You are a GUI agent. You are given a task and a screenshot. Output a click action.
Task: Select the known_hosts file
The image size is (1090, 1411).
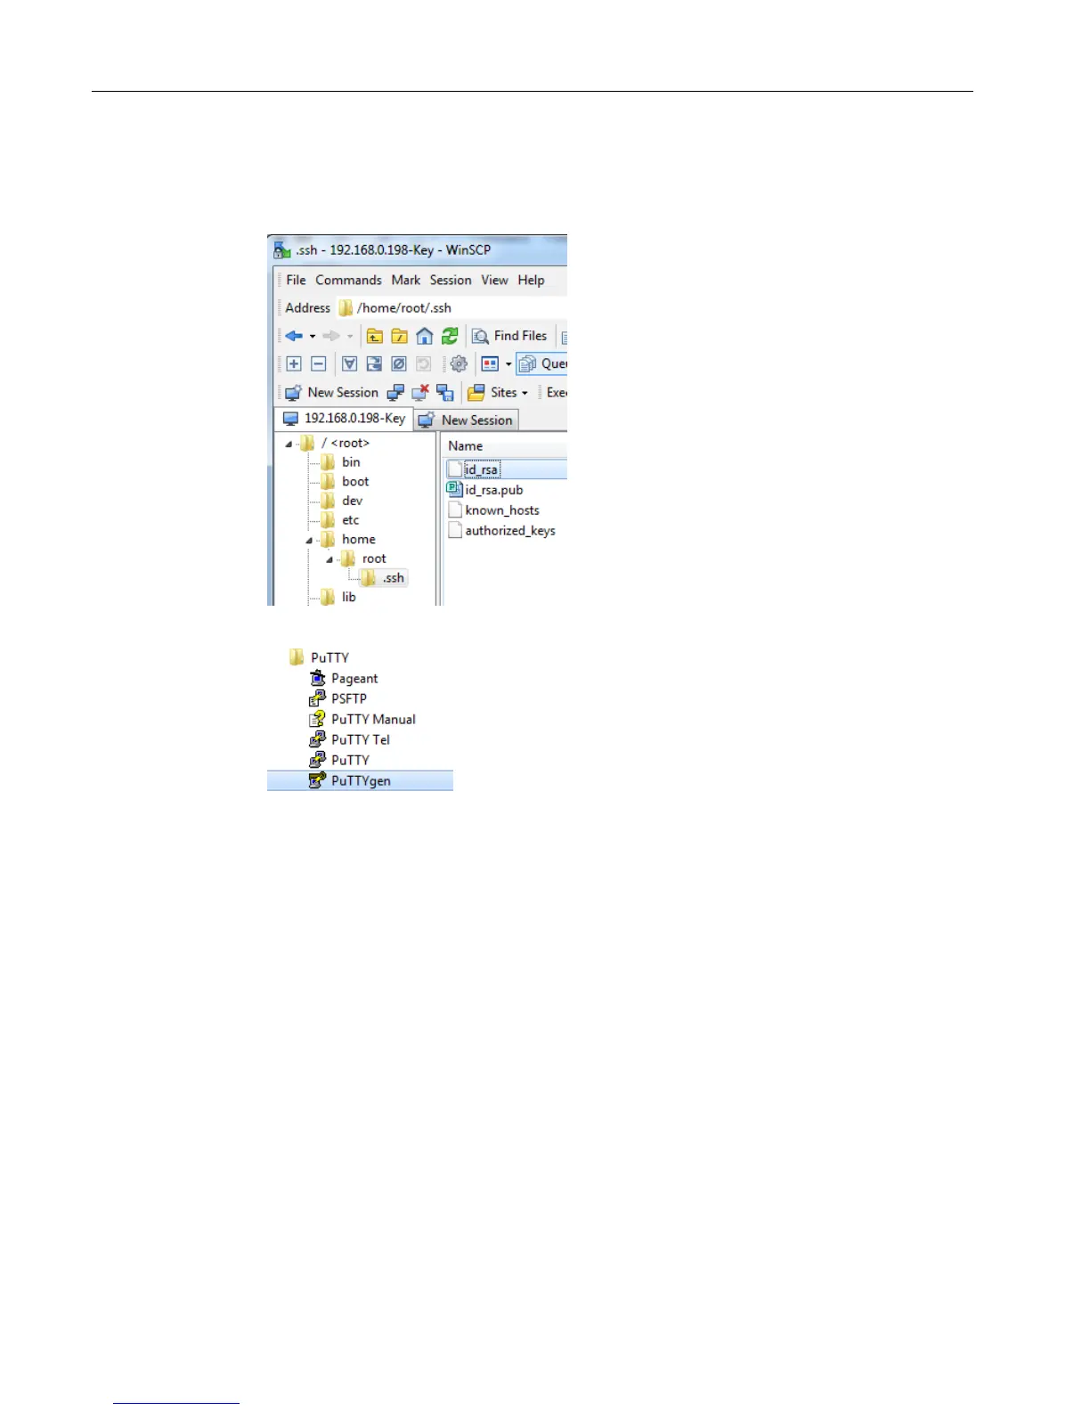492,510
